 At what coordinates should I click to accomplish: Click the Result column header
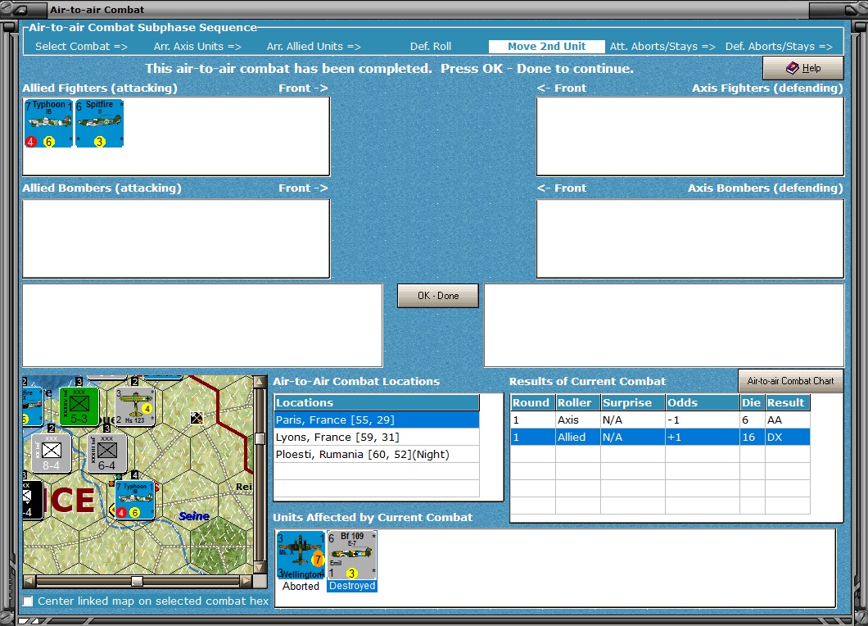pyautogui.click(x=788, y=403)
